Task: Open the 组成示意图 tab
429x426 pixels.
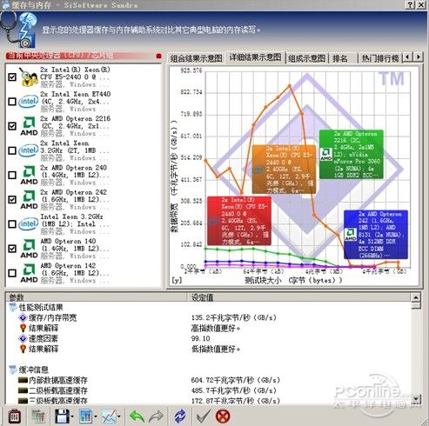Action: pyautogui.click(x=306, y=58)
